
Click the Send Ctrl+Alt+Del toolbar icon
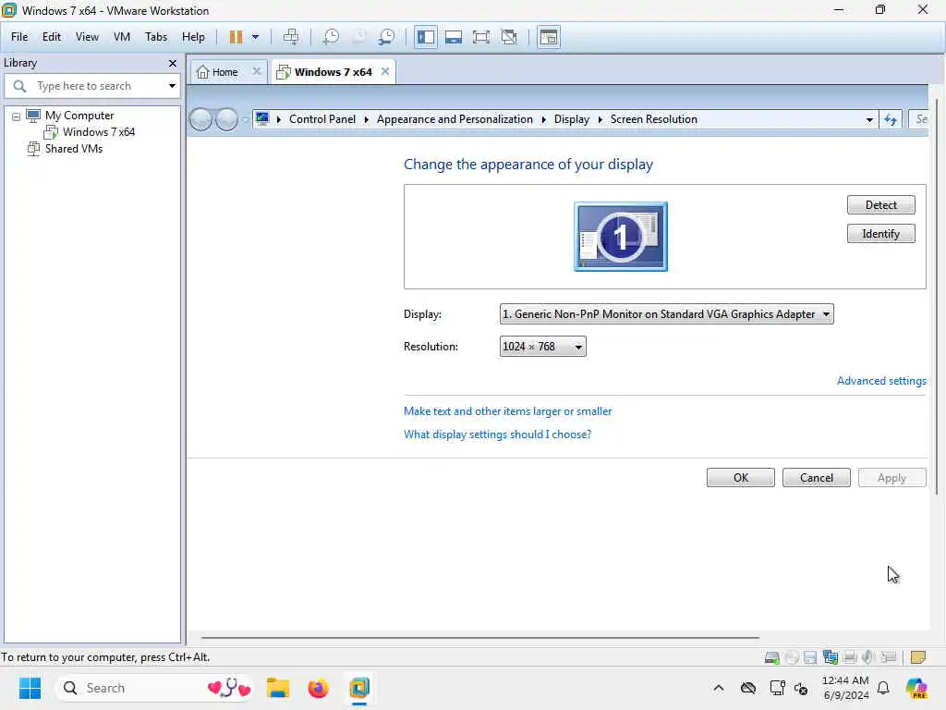click(x=291, y=37)
